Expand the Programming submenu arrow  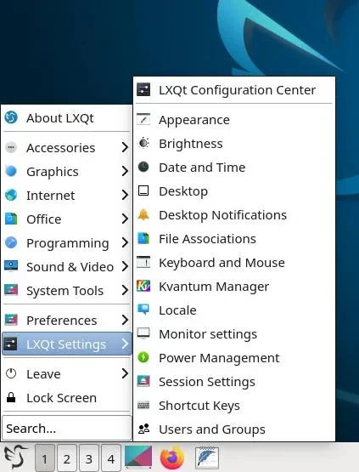coord(125,242)
